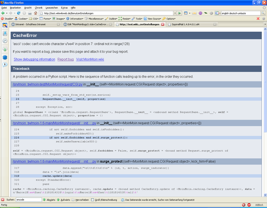Click the page info sidebar icon
The image size is (267, 208).
click(x=5, y=65)
